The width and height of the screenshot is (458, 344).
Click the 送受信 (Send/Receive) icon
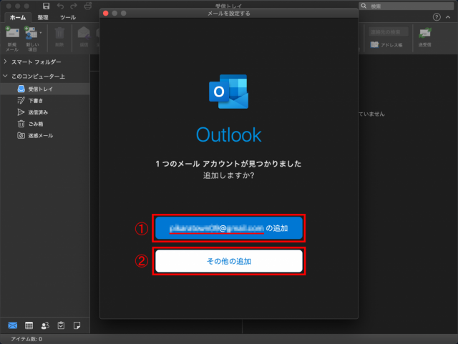tap(425, 33)
